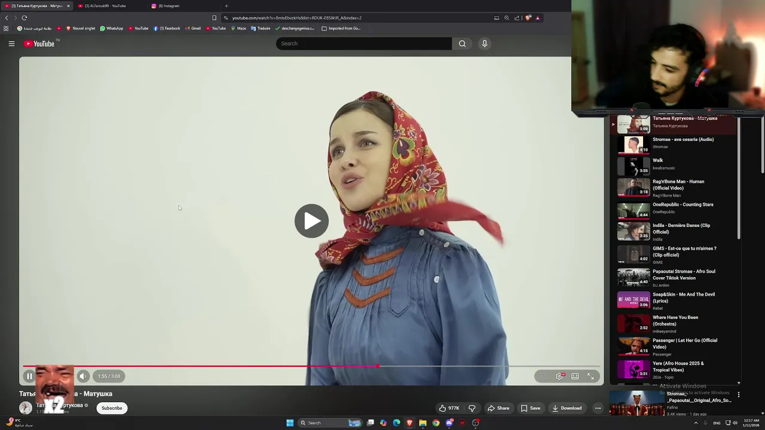Switch to theater mode

pos(575,376)
